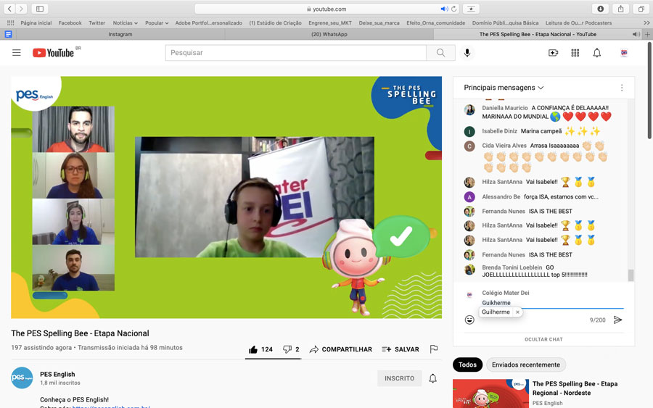
Task: Open notifications bell in header
Action: tap(597, 53)
